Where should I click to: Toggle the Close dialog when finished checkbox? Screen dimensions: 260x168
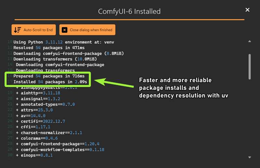pos(64,30)
